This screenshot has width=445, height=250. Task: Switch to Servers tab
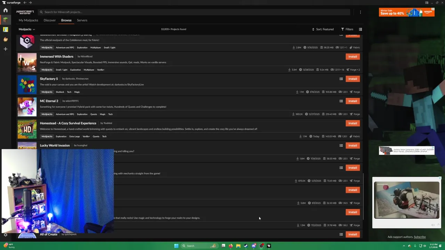click(x=82, y=20)
